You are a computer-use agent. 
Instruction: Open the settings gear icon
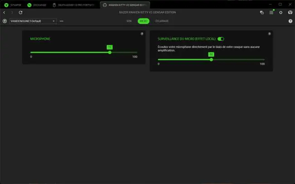280,12
